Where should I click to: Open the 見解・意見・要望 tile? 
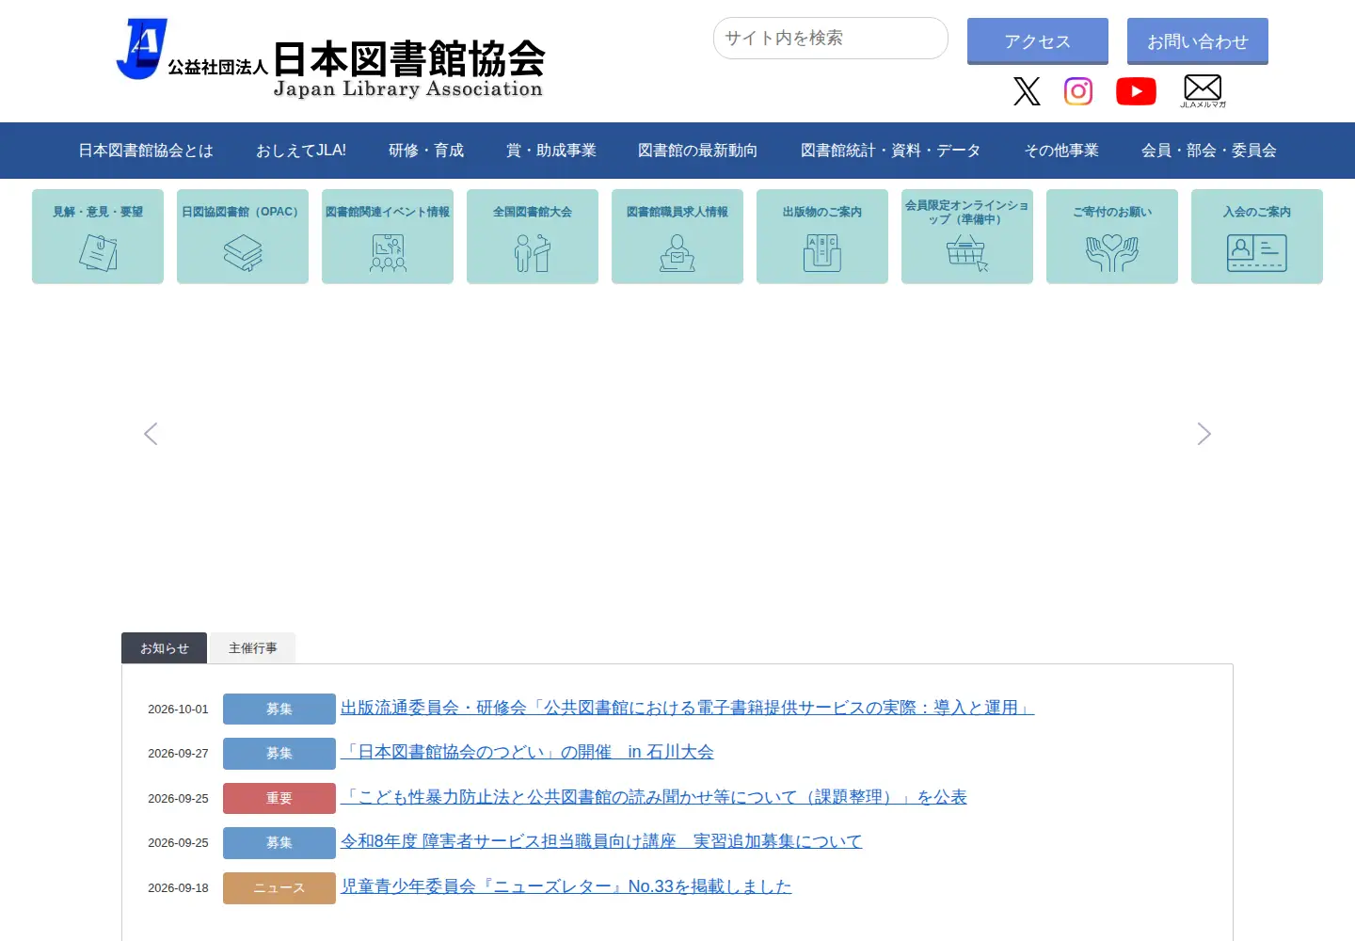98,236
